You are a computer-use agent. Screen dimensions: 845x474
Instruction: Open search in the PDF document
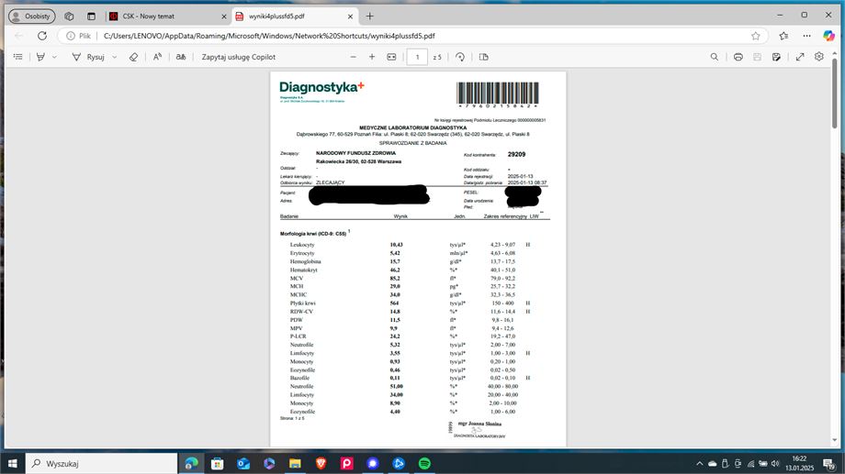pyautogui.click(x=714, y=57)
